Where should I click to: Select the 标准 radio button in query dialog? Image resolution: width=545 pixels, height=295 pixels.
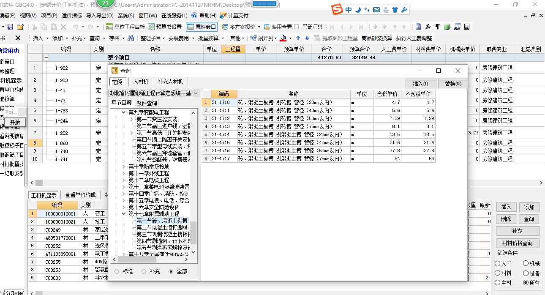tap(117, 271)
